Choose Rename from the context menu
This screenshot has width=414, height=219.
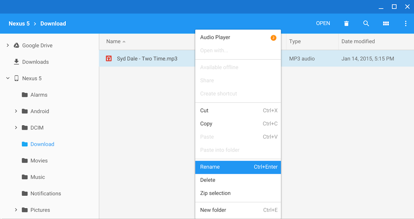point(238,167)
